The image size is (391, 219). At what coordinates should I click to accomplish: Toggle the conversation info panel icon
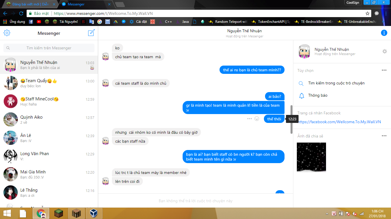point(384,33)
